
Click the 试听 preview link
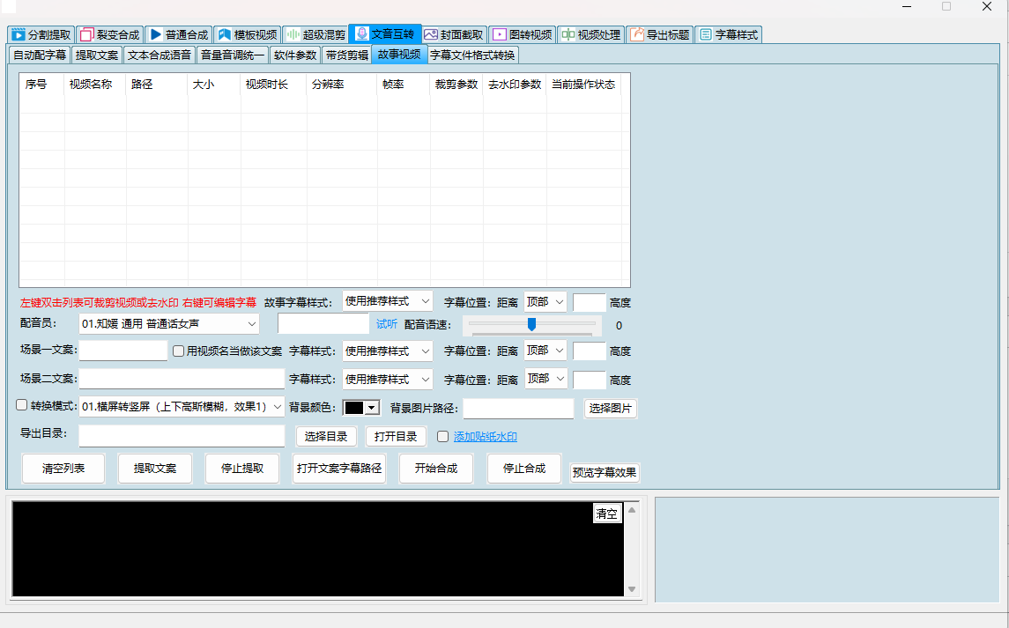(x=387, y=324)
